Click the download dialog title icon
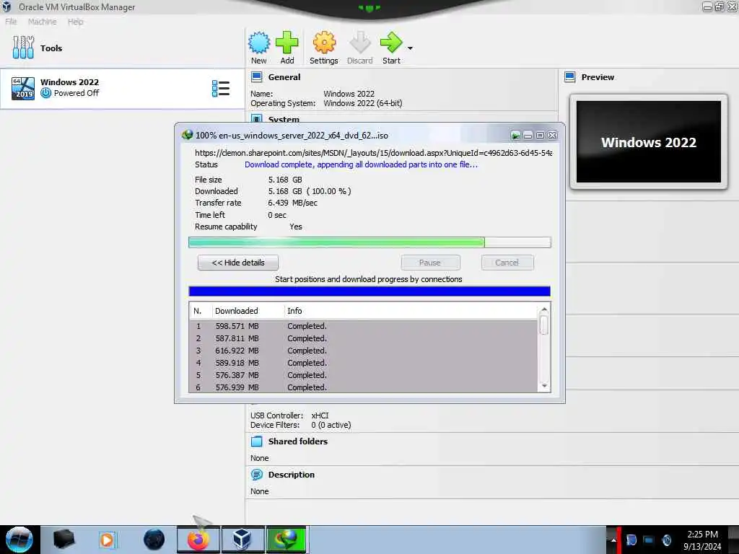739x554 pixels. point(187,135)
